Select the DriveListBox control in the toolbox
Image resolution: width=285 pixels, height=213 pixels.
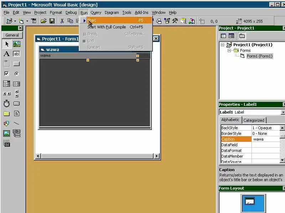(x=16, y=103)
